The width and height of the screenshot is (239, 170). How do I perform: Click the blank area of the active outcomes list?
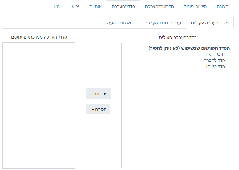pos(177,122)
